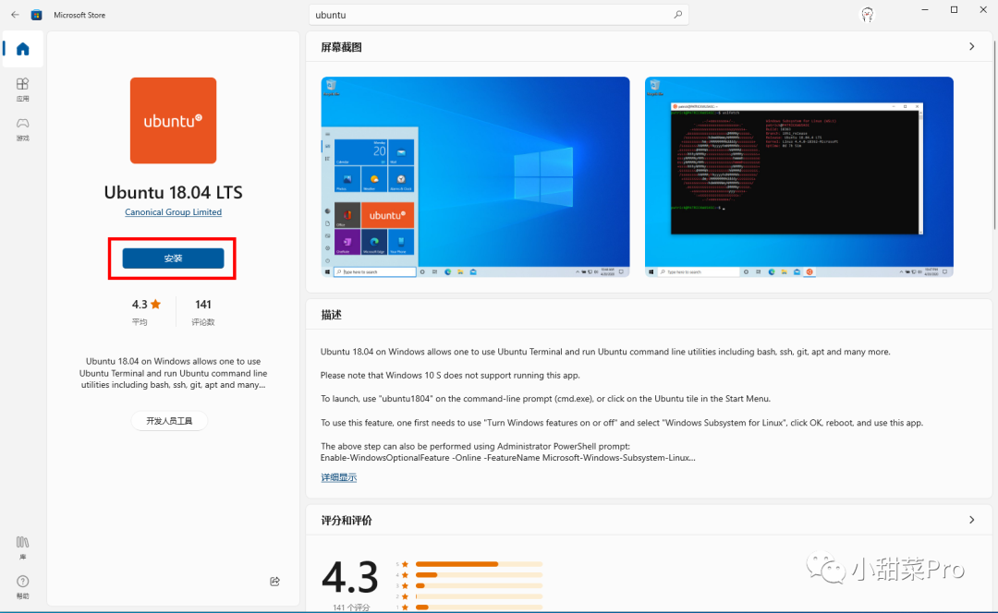The height and width of the screenshot is (613, 998).
Task: Click the 安装 install button
Action: (173, 258)
